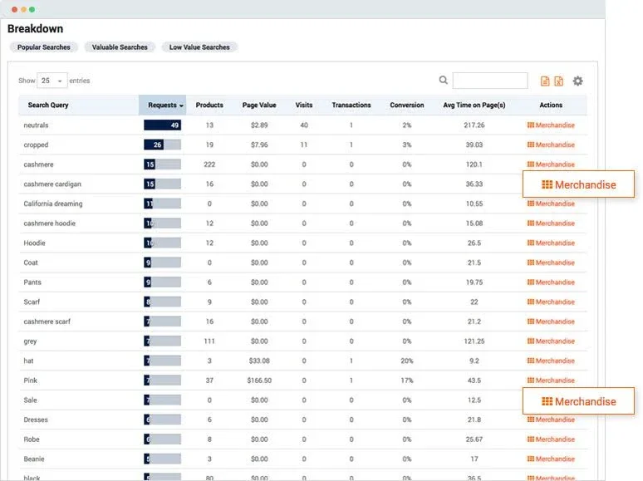Sort by Search Query column header
This screenshot has height=481, width=643.
(x=48, y=105)
